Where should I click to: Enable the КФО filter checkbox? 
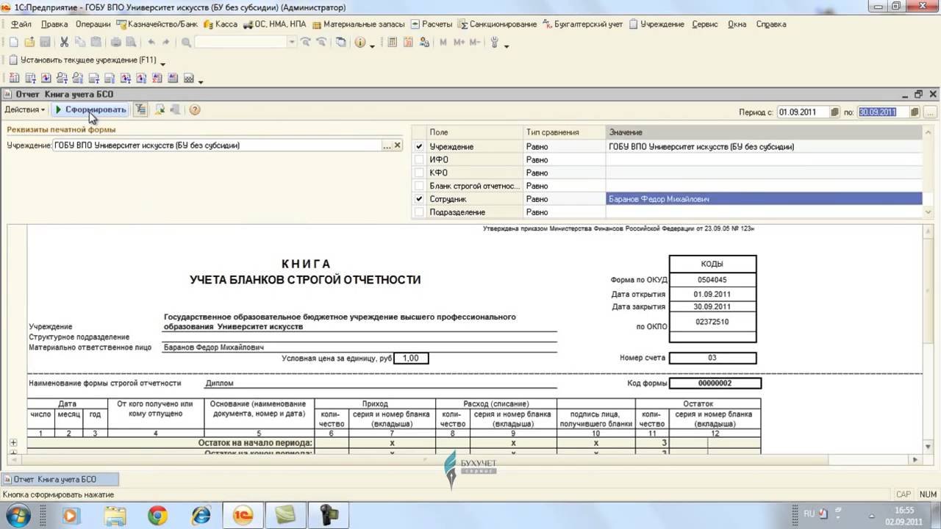[419, 173]
